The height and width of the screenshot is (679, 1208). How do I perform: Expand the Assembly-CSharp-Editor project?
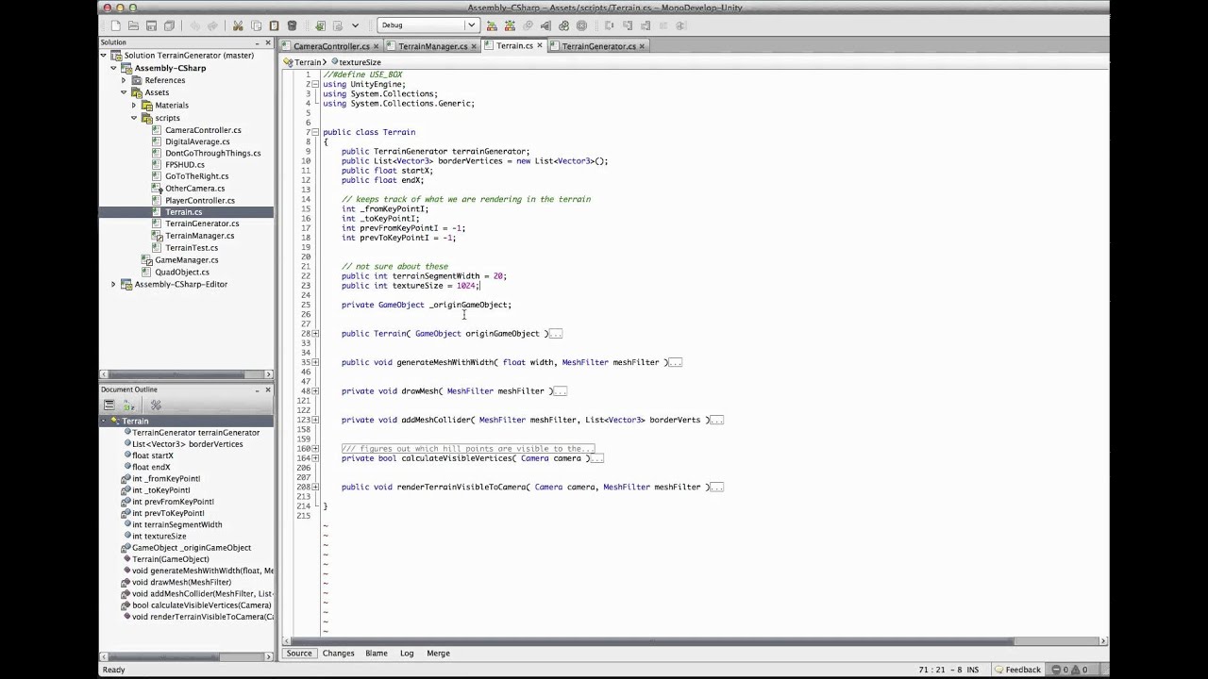point(113,284)
